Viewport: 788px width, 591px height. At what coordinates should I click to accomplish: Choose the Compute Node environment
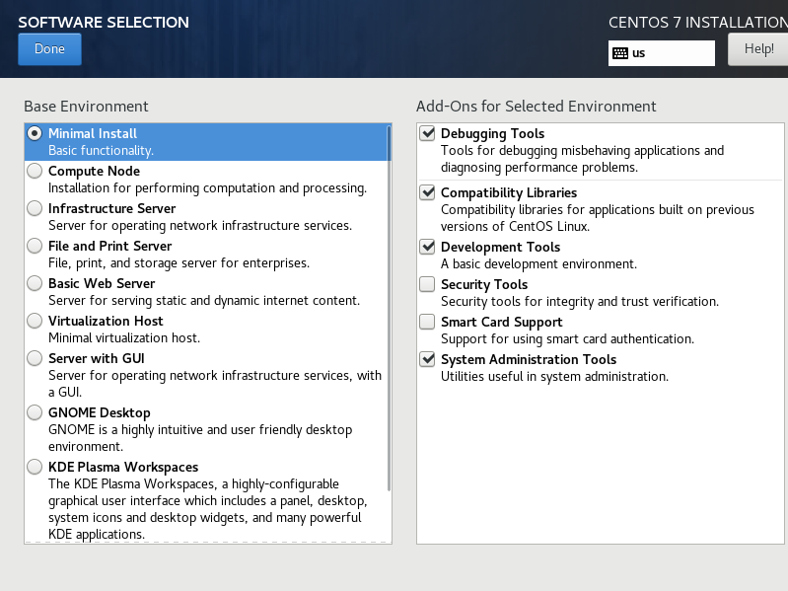point(36,171)
